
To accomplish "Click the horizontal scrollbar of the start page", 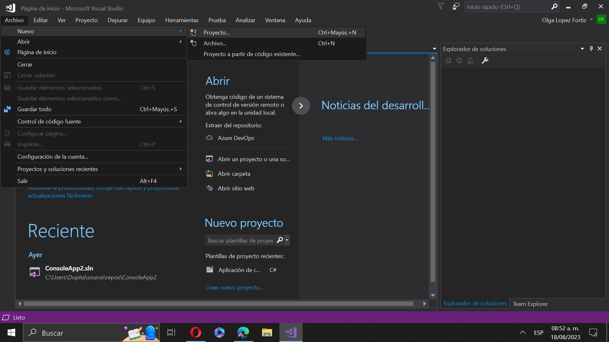I will coord(218,304).
